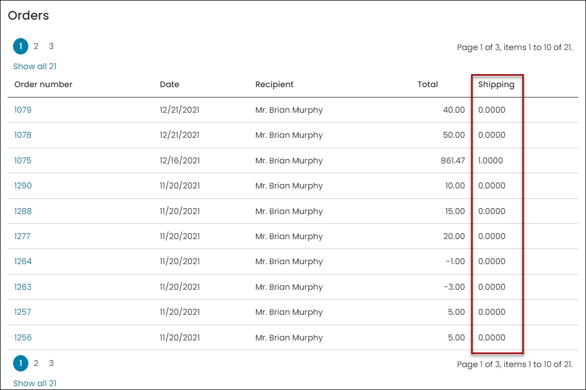586x390 pixels.
Task: Open order number 1256
Action: [x=23, y=338]
